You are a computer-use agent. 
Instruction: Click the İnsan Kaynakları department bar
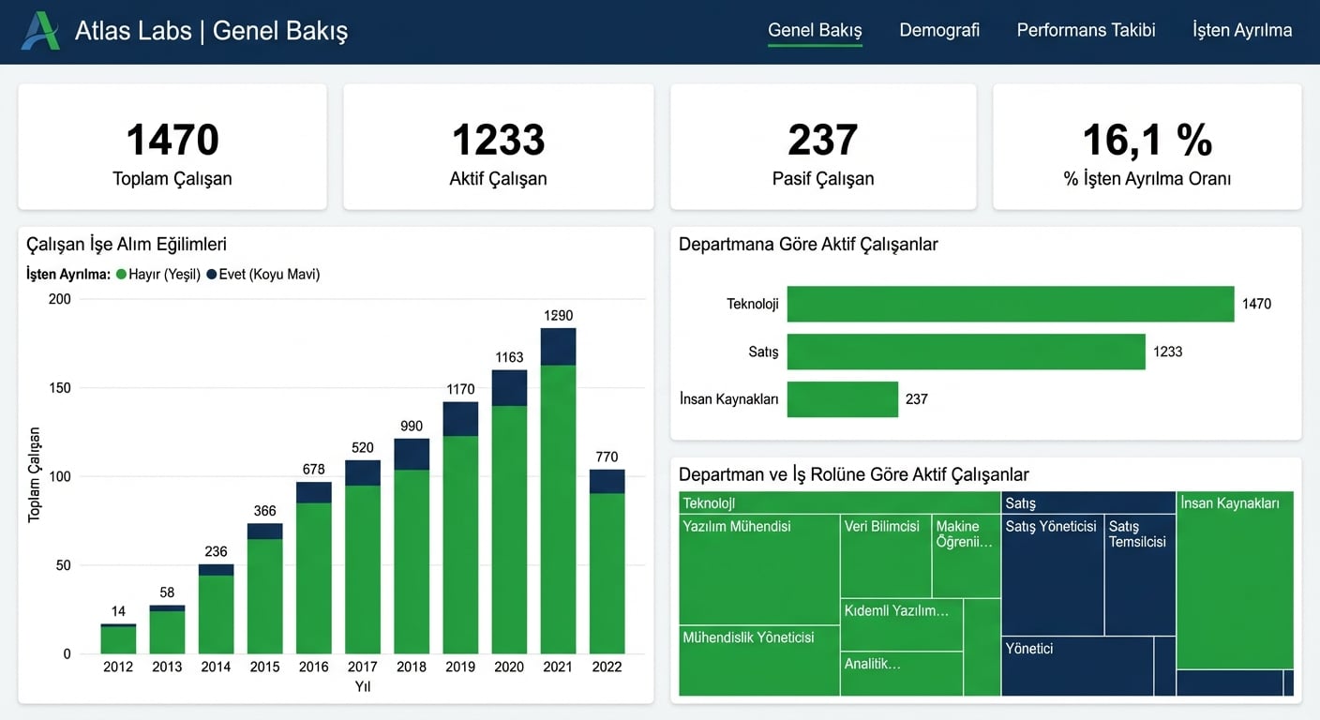(x=842, y=399)
